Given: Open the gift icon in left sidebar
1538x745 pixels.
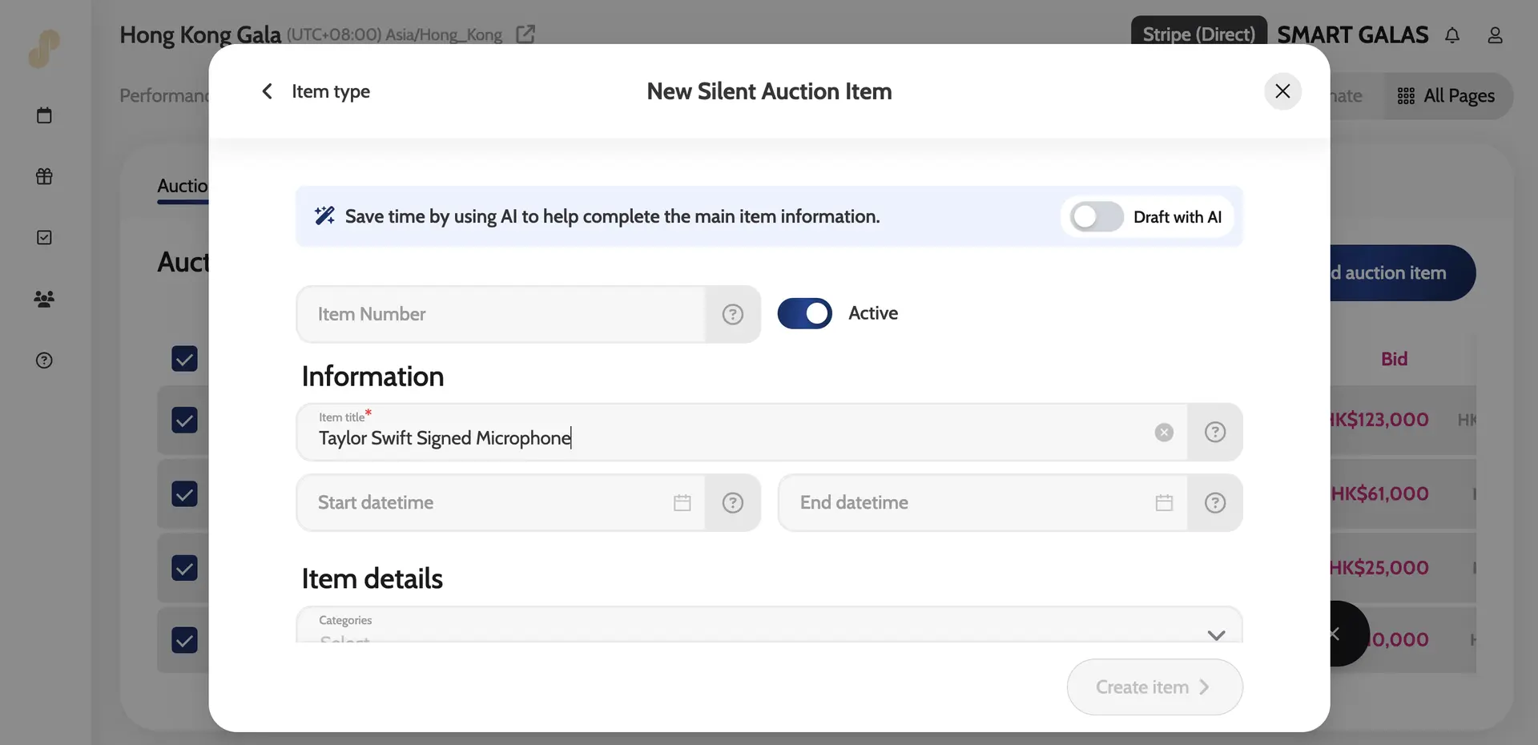Looking at the screenshot, I should click(44, 176).
